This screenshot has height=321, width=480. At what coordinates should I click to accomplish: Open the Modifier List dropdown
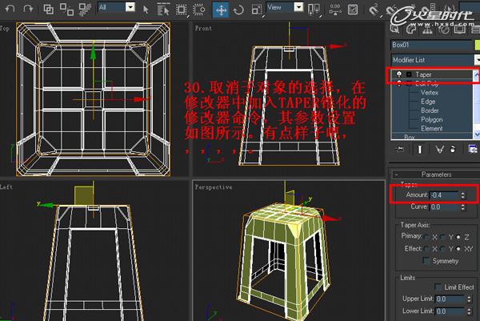coord(434,60)
